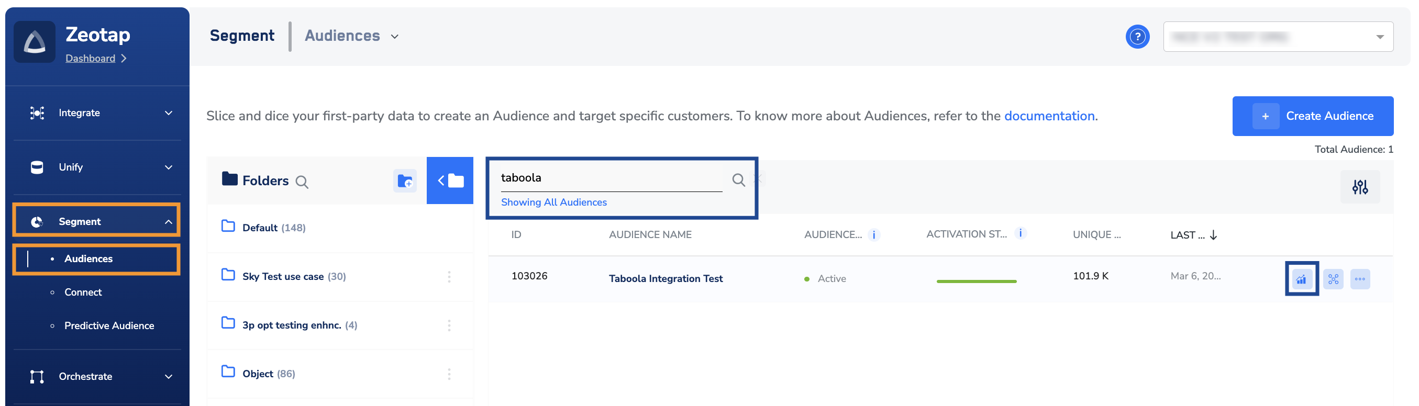This screenshot has width=1419, height=406.
Task: Collapse the folders panel toggle
Action: (449, 181)
